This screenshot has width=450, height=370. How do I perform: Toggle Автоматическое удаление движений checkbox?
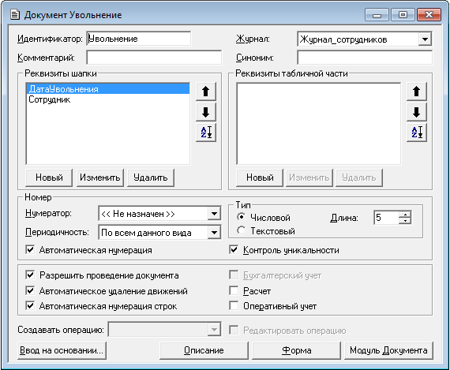pos(30,291)
